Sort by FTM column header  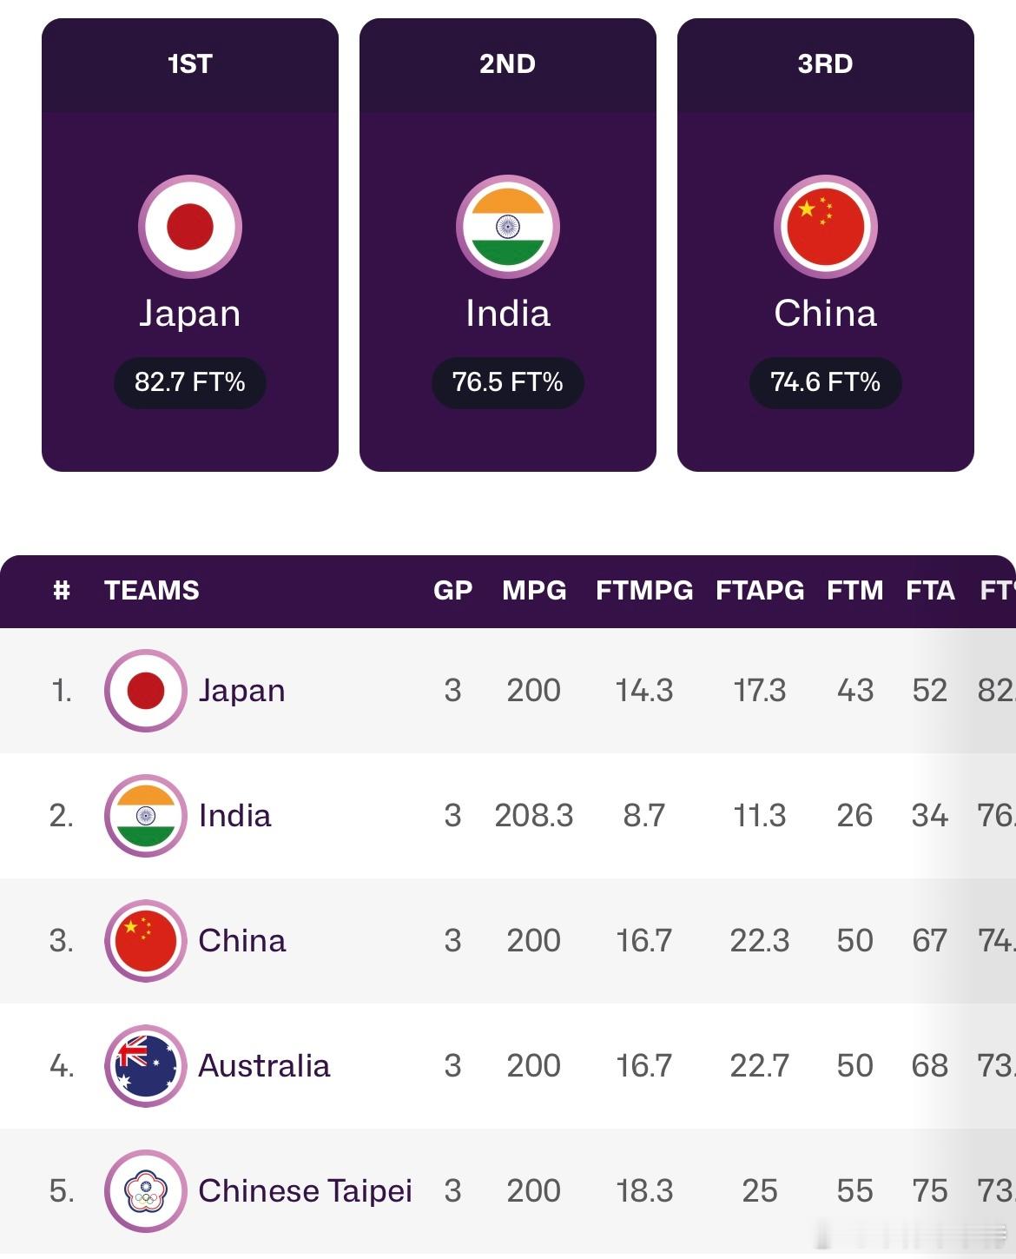pyautogui.click(x=855, y=590)
